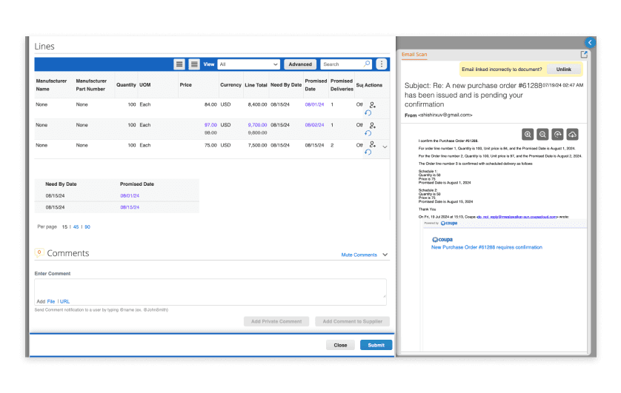Click the search magnifier icon in Lines toolbar

(x=367, y=64)
